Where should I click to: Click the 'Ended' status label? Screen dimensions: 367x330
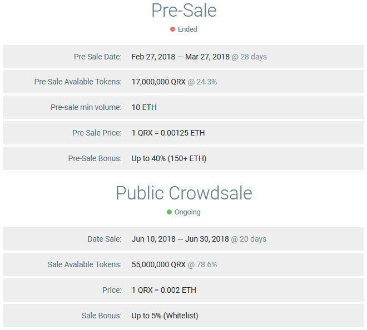tap(187, 29)
